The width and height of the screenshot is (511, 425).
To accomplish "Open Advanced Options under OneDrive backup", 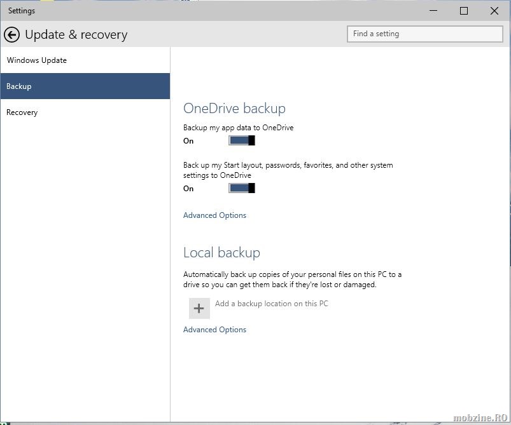I will (214, 215).
